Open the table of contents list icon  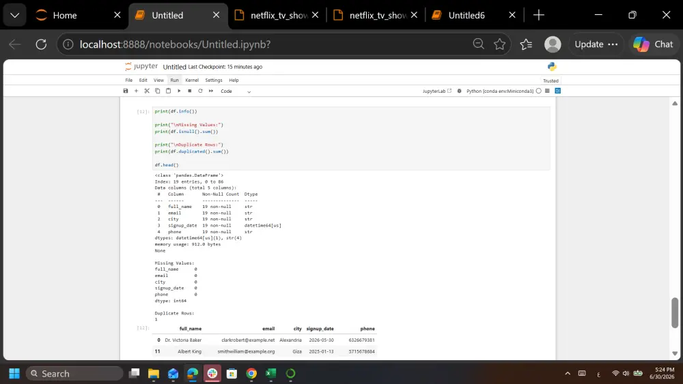point(547,91)
